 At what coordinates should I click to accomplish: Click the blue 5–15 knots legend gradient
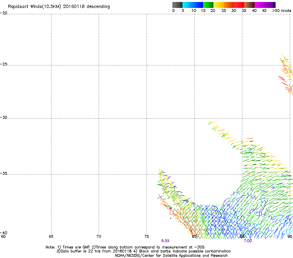point(193,5)
